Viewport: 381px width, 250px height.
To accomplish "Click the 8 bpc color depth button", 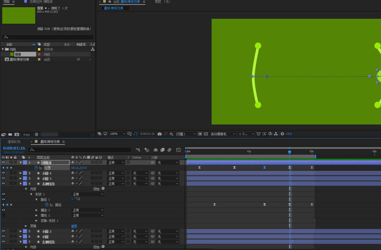I will point(27,134).
